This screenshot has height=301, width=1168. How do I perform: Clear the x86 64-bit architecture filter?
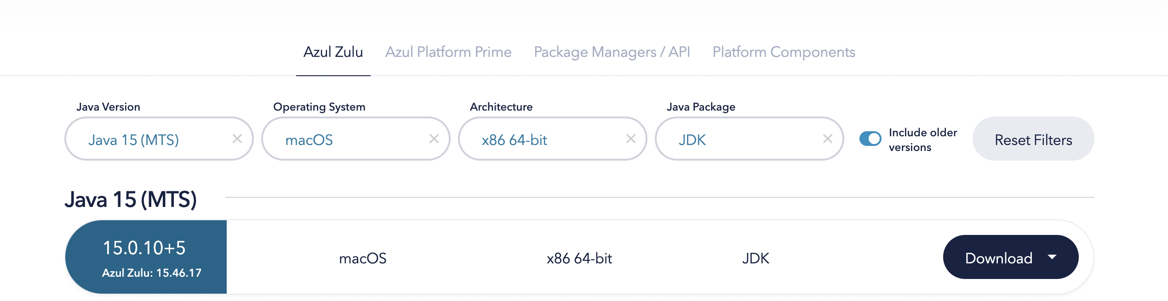click(631, 139)
